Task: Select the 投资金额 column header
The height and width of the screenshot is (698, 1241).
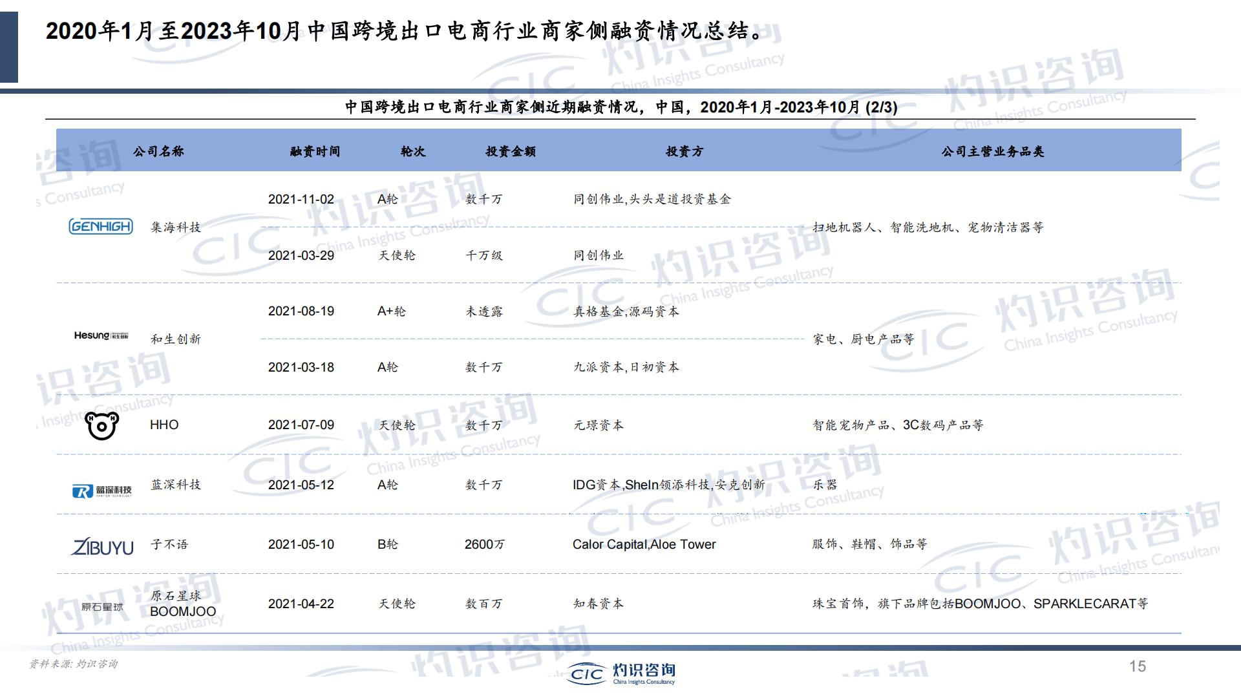Action: 511,151
